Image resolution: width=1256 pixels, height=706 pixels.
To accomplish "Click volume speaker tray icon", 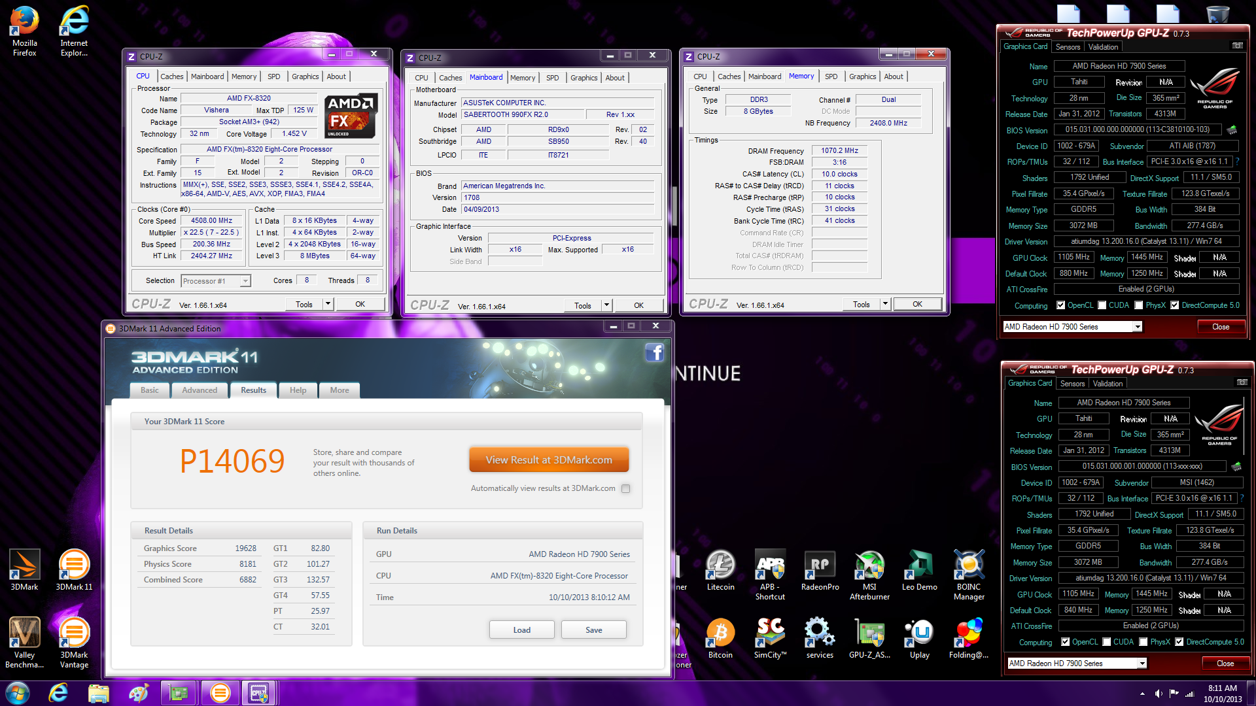I will 1159,693.
